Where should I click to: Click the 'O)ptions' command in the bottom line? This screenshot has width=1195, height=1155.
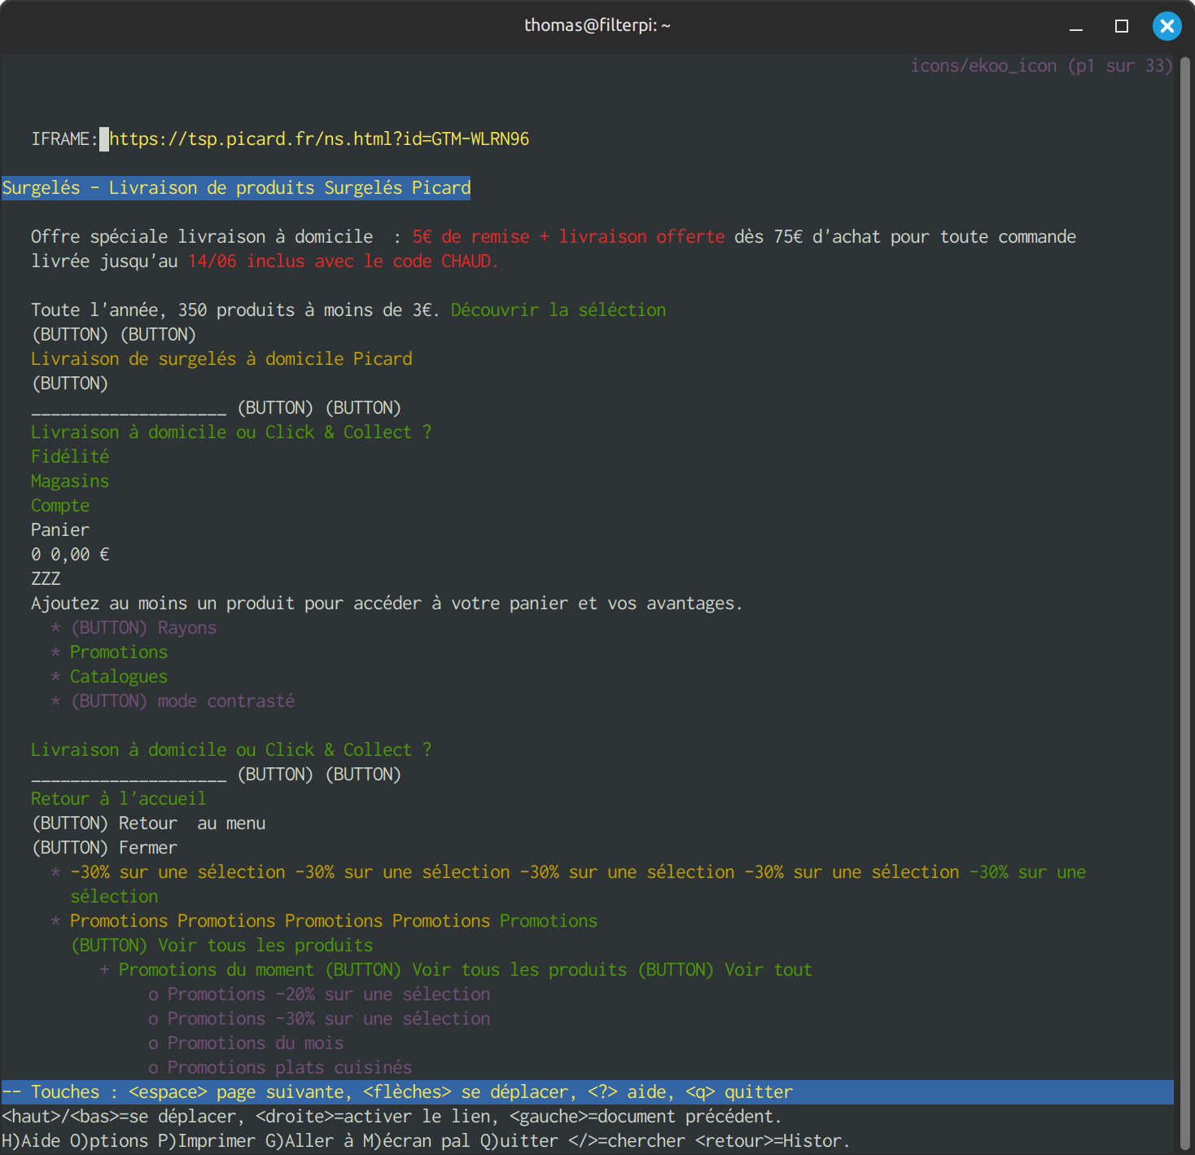(109, 1141)
